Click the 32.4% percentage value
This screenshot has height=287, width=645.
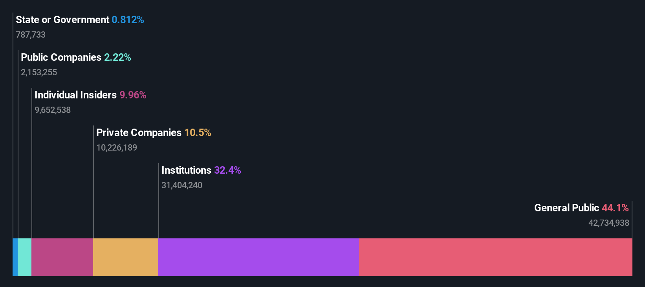click(227, 170)
